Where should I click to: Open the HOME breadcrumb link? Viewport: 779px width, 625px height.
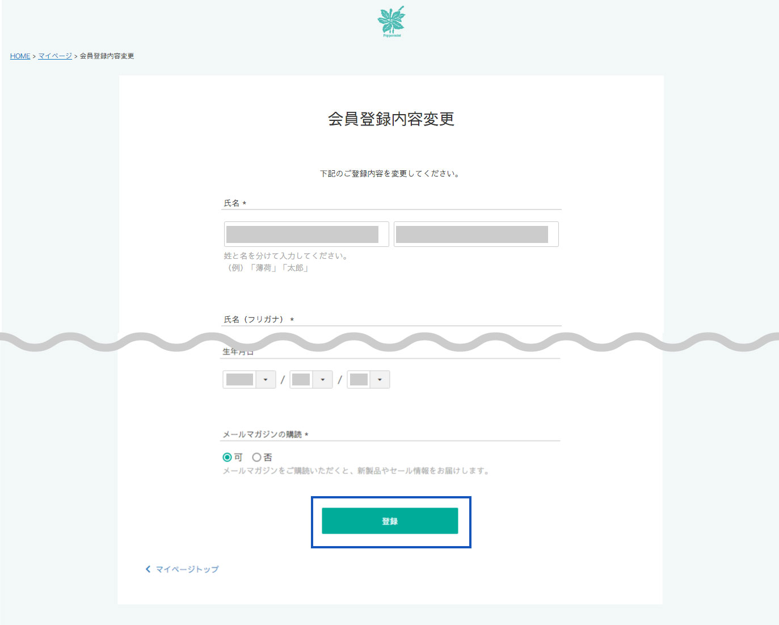coord(19,56)
